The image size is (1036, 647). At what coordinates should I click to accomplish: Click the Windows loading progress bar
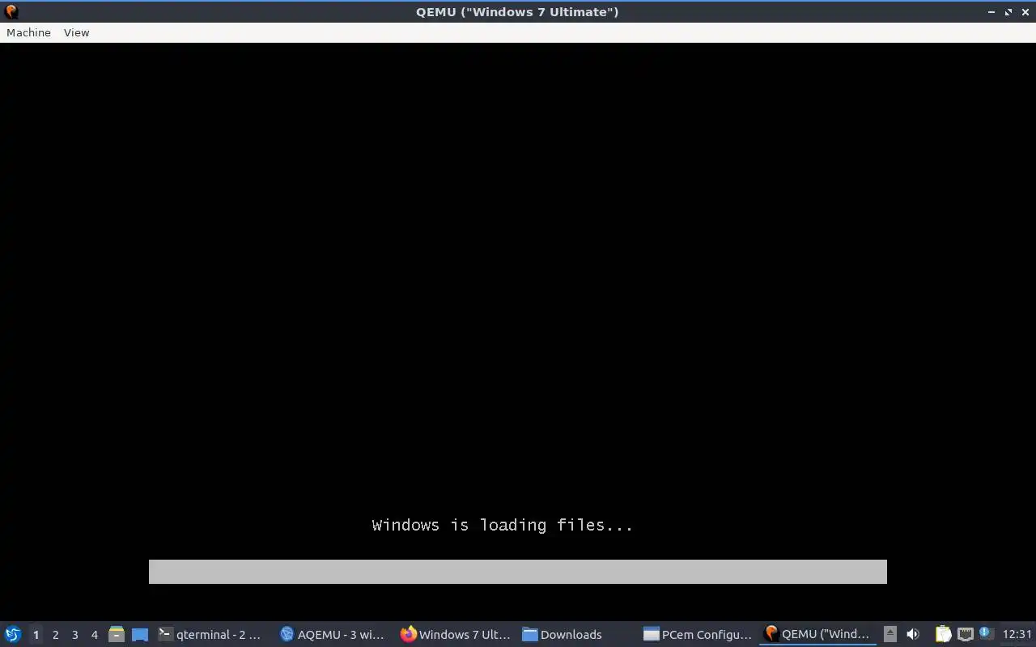[518, 572]
